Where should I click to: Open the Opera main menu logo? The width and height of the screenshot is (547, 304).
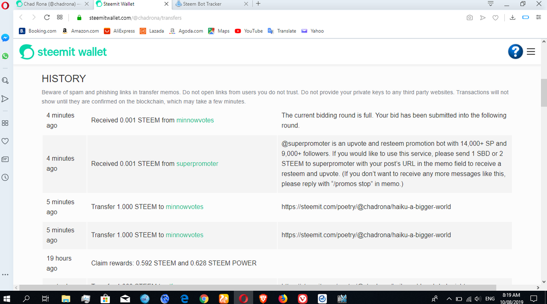tap(5, 6)
